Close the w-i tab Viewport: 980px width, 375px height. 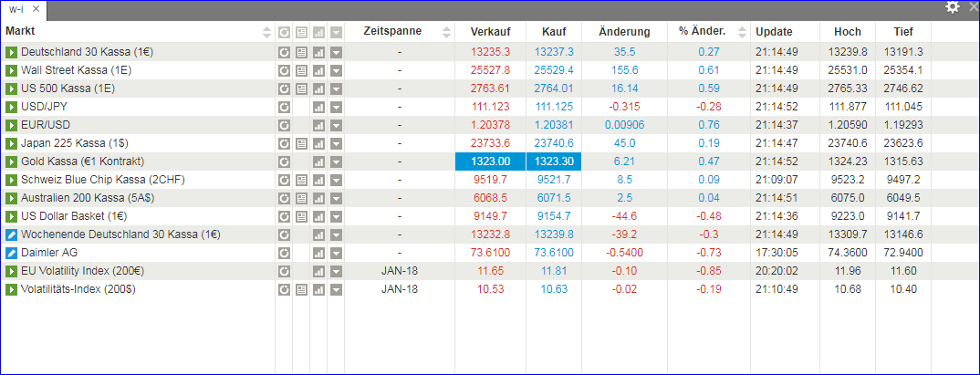point(36,8)
